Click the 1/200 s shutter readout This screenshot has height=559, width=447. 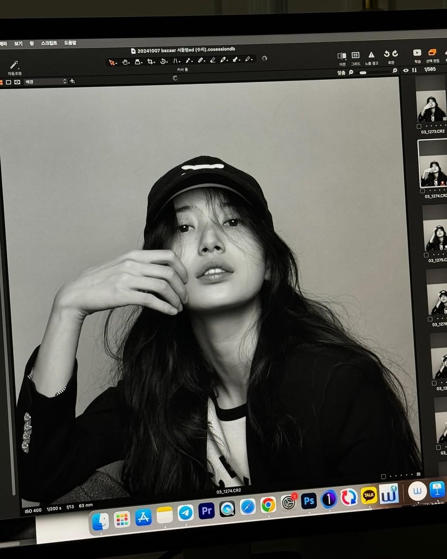tap(54, 509)
